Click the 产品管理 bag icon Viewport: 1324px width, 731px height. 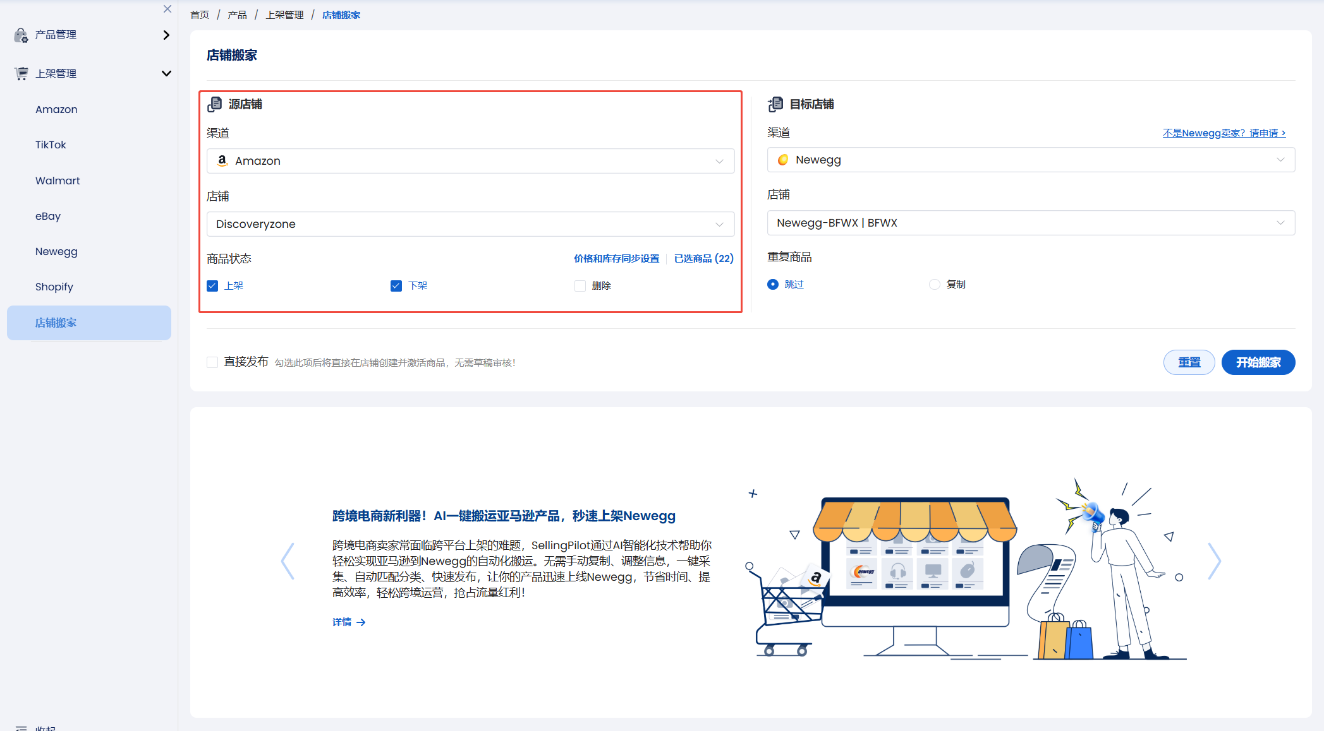pyautogui.click(x=21, y=35)
